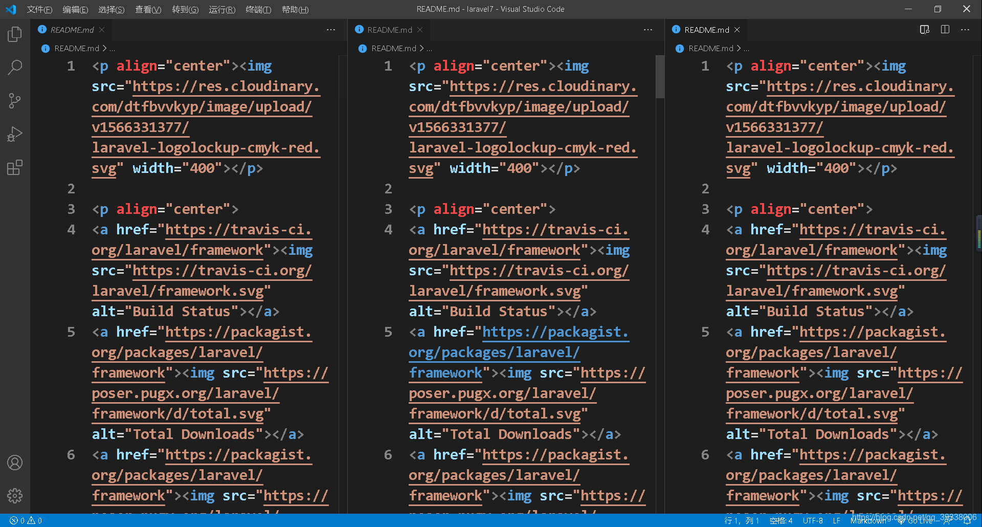This screenshot has height=527, width=982.
Task: Click the errors and warnings indicator
Action: (x=25, y=520)
